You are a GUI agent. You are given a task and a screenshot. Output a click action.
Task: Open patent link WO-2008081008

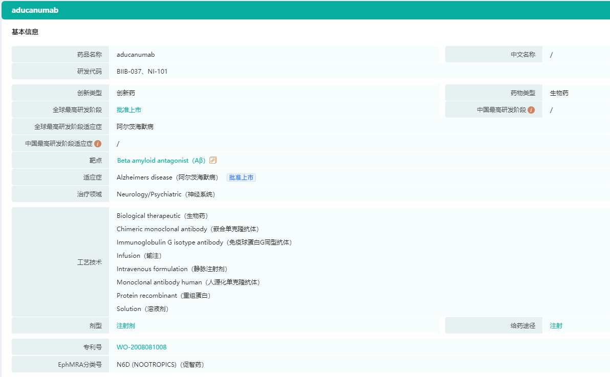(141, 347)
